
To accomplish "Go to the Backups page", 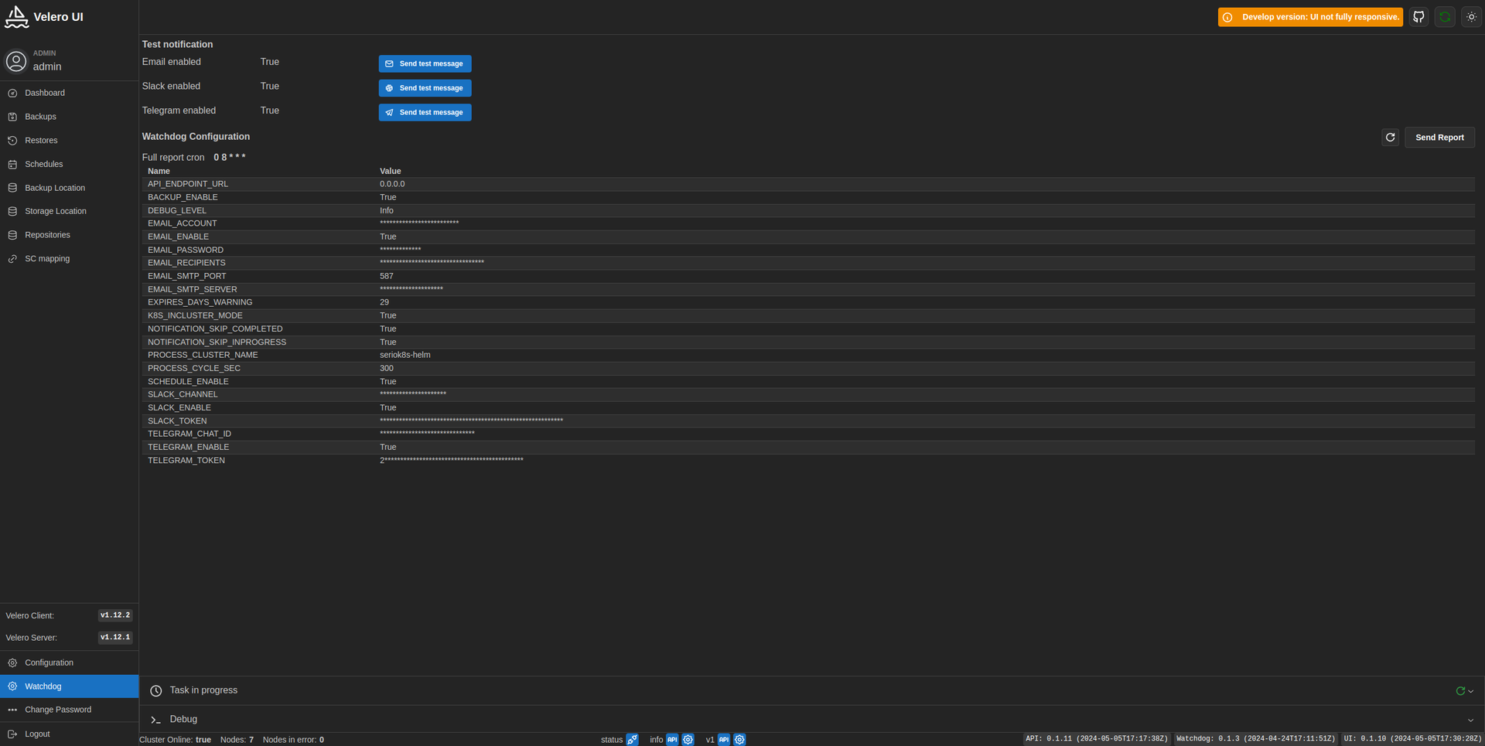I will coord(69,117).
